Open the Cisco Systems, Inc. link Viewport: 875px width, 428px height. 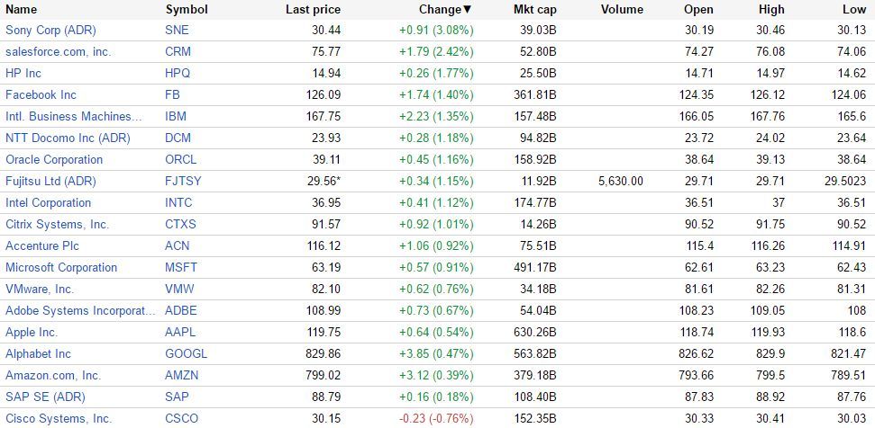(59, 418)
